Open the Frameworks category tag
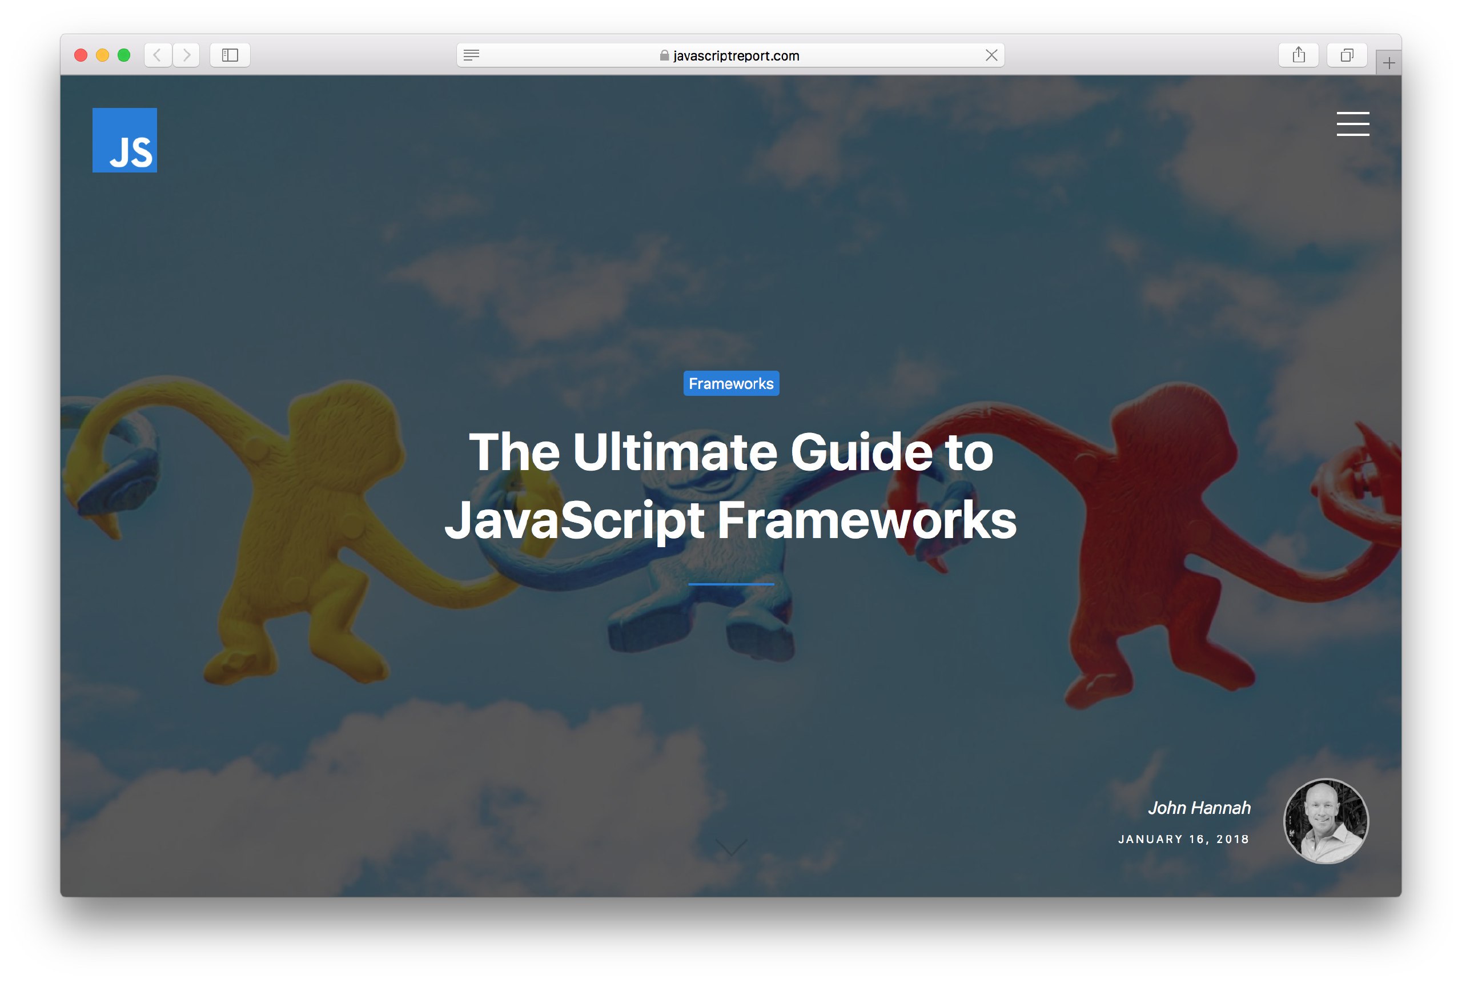Viewport: 1462px width, 983px height. pos(730,383)
